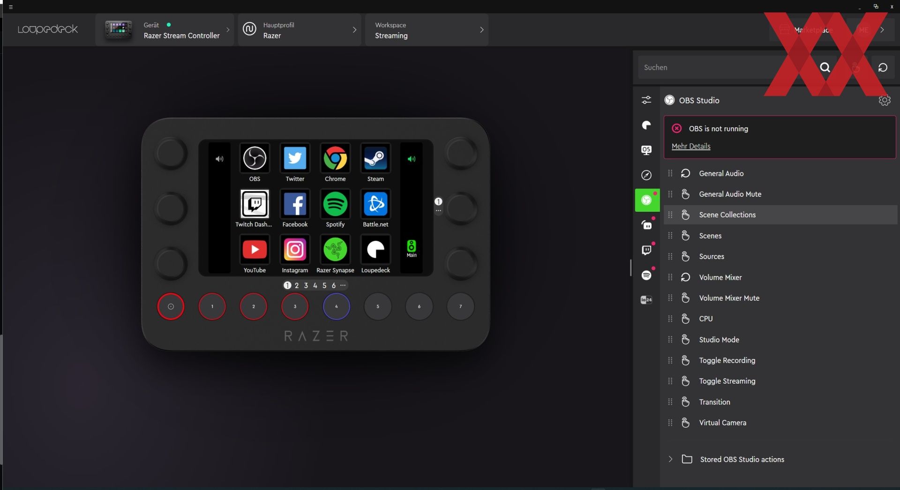
Task: Select the Volume Mixer action
Action: (x=780, y=277)
